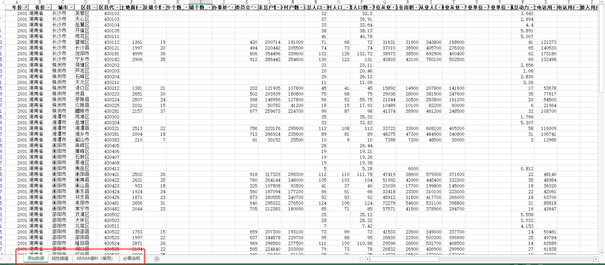Select column I header

pos(201,2)
